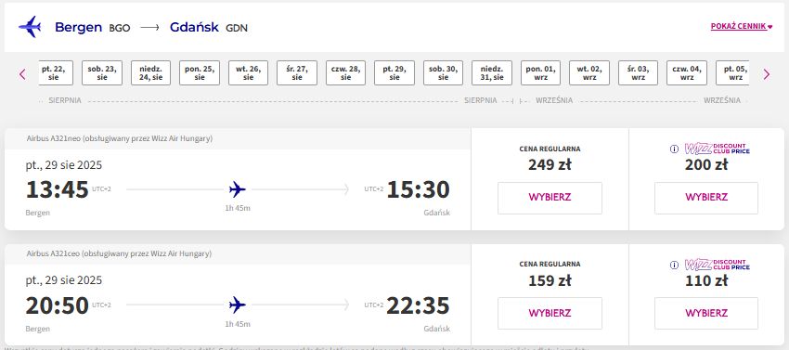Expand the Pokaż cennik price list

tap(742, 26)
